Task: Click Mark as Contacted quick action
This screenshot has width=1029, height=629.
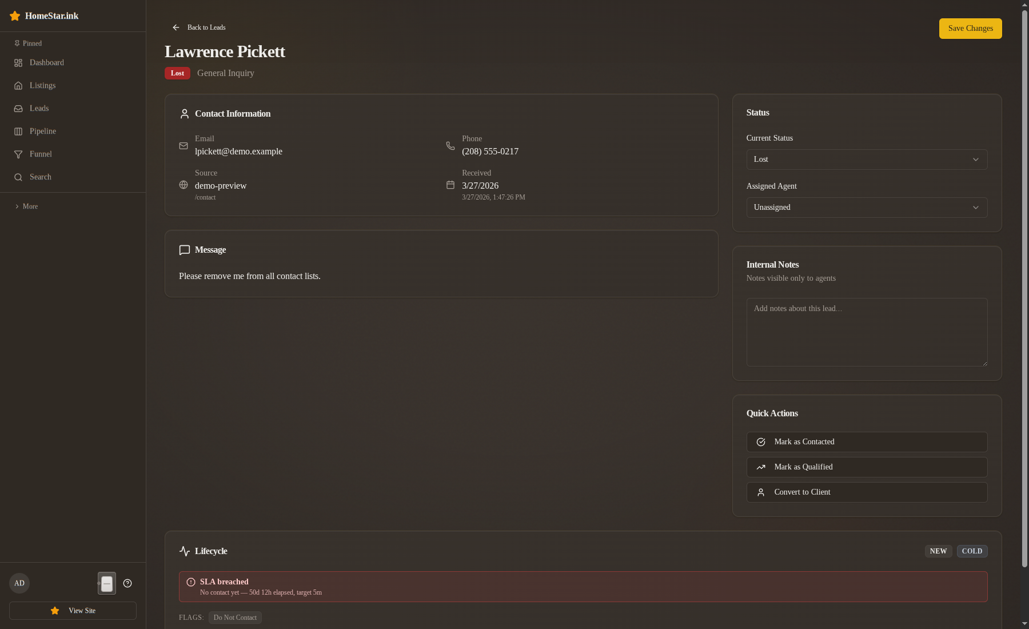Action: pos(867,442)
